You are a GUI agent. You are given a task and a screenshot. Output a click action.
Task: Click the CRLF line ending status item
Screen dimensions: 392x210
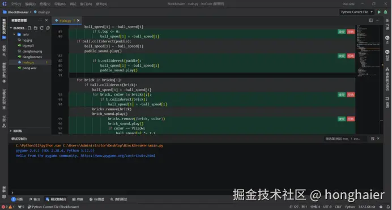pyautogui.click(x=338, y=207)
